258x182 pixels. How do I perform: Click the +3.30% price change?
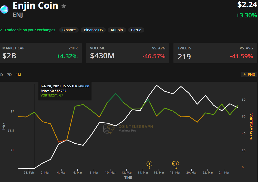[246, 15]
